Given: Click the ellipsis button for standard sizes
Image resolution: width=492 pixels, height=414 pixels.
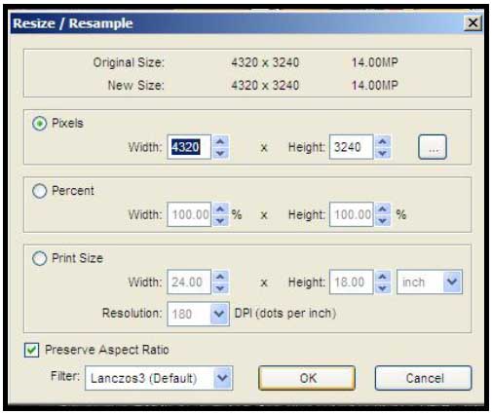Looking at the screenshot, I should (x=433, y=147).
